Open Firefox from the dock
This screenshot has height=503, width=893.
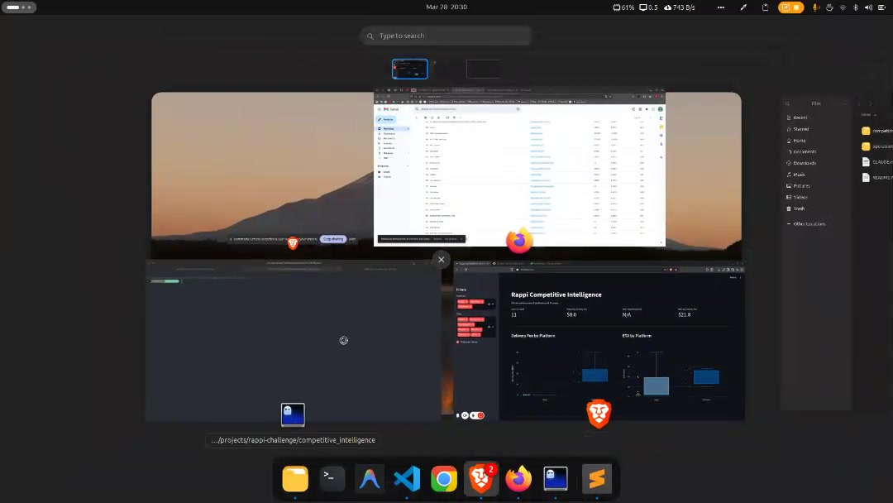[518, 479]
